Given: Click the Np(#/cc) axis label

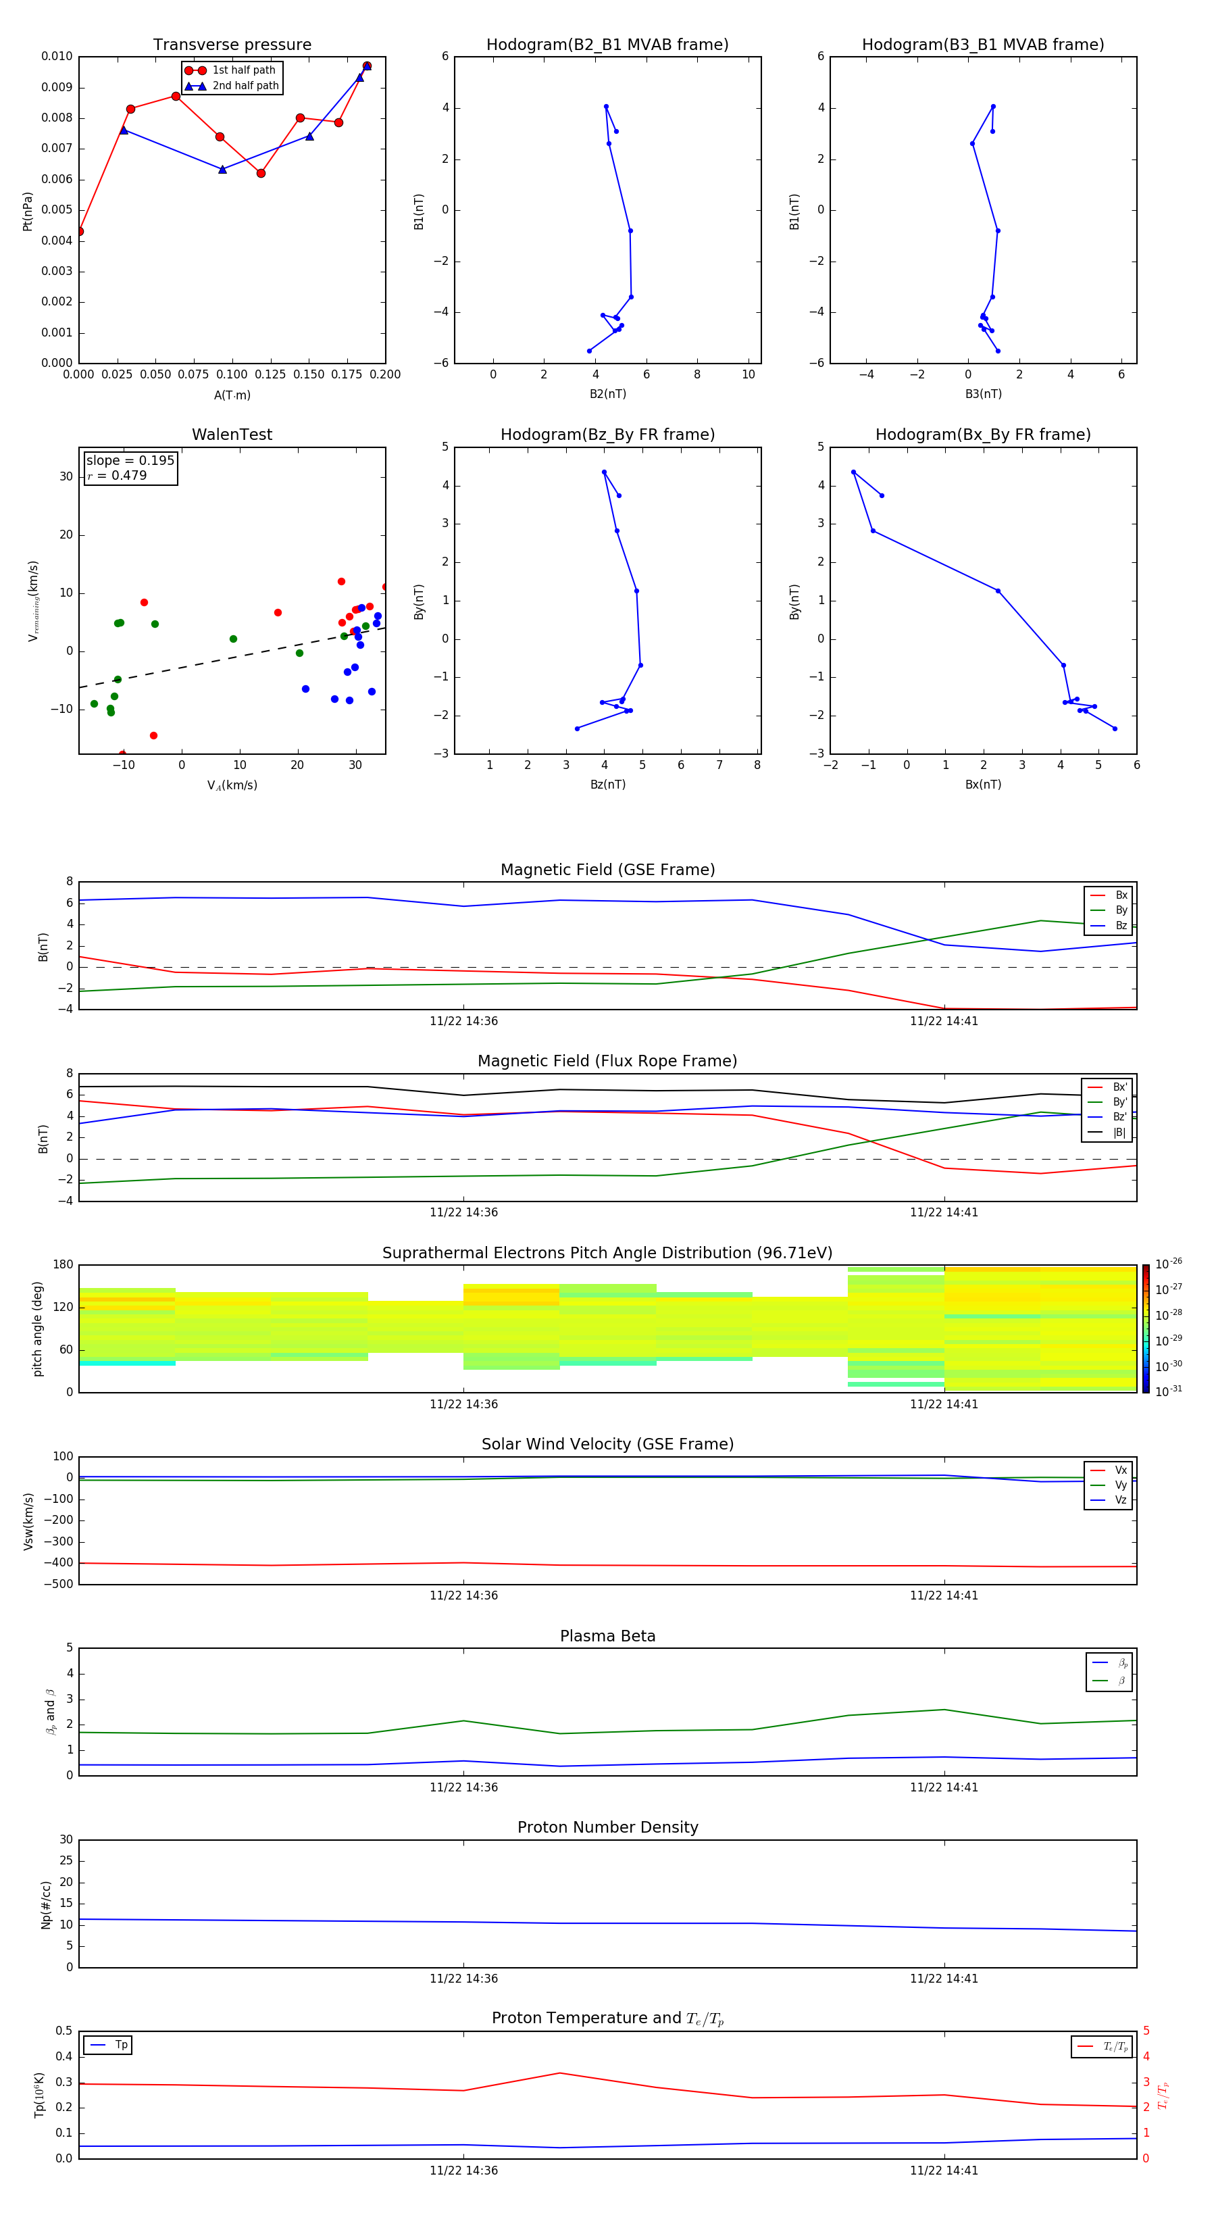Looking at the screenshot, I should pos(46,1904).
